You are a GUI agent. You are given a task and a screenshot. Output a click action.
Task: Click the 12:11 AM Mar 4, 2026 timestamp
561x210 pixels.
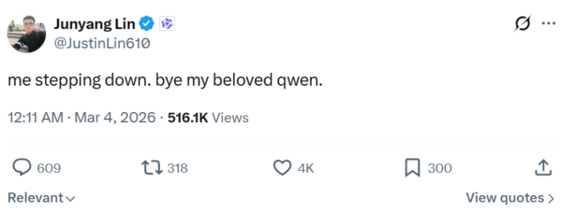click(x=82, y=117)
